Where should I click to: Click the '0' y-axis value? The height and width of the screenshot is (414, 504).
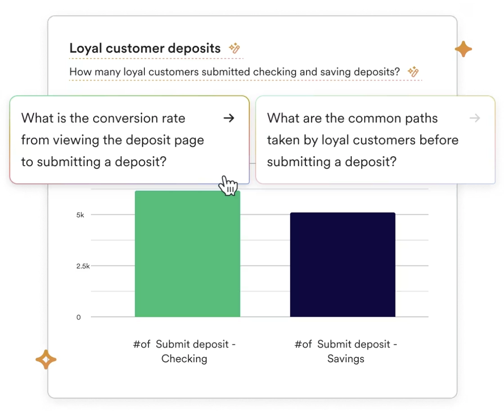(78, 317)
